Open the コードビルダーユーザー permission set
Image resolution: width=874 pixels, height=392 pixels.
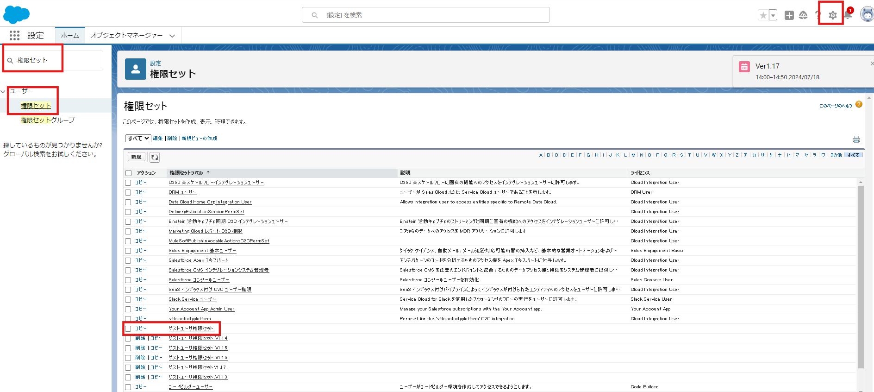pos(191,387)
